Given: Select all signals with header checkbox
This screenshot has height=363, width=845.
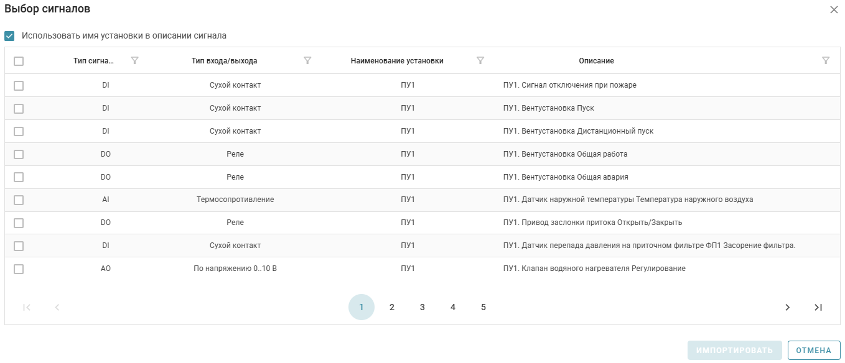Looking at the screenshot, I should click(x=19, y=61).
